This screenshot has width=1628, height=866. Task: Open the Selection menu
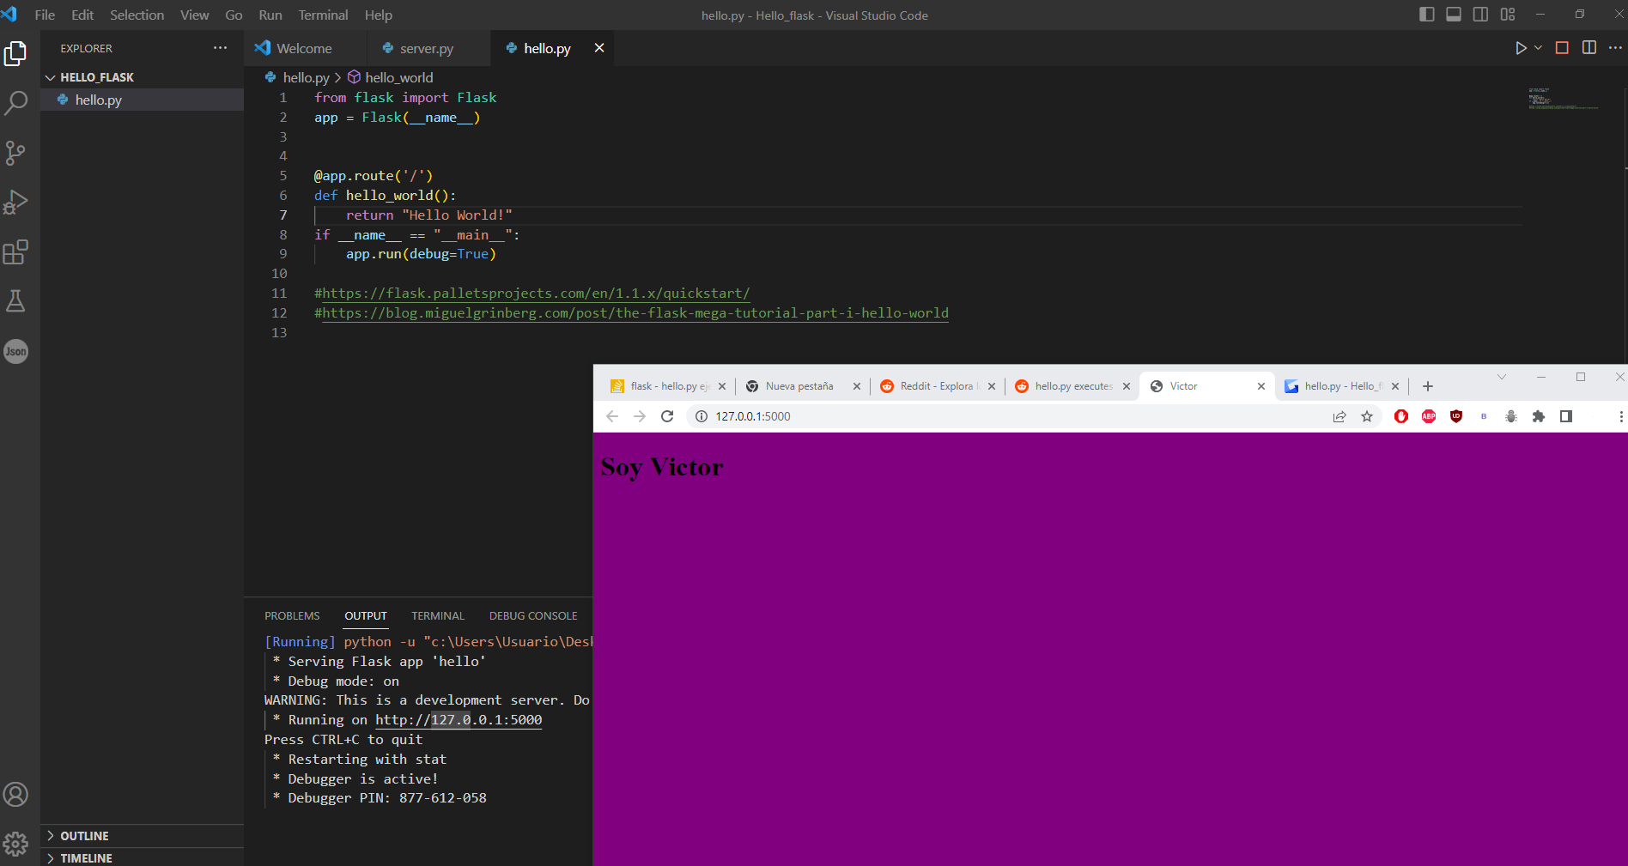tap(137, 15)
